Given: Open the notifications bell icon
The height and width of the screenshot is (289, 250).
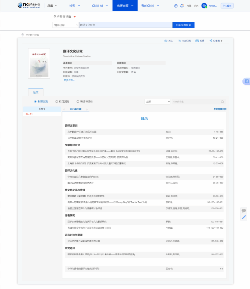Looking at the screenshot, I should 182,6.
